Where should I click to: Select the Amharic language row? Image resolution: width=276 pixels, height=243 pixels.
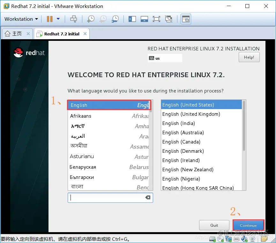point(109,126)
